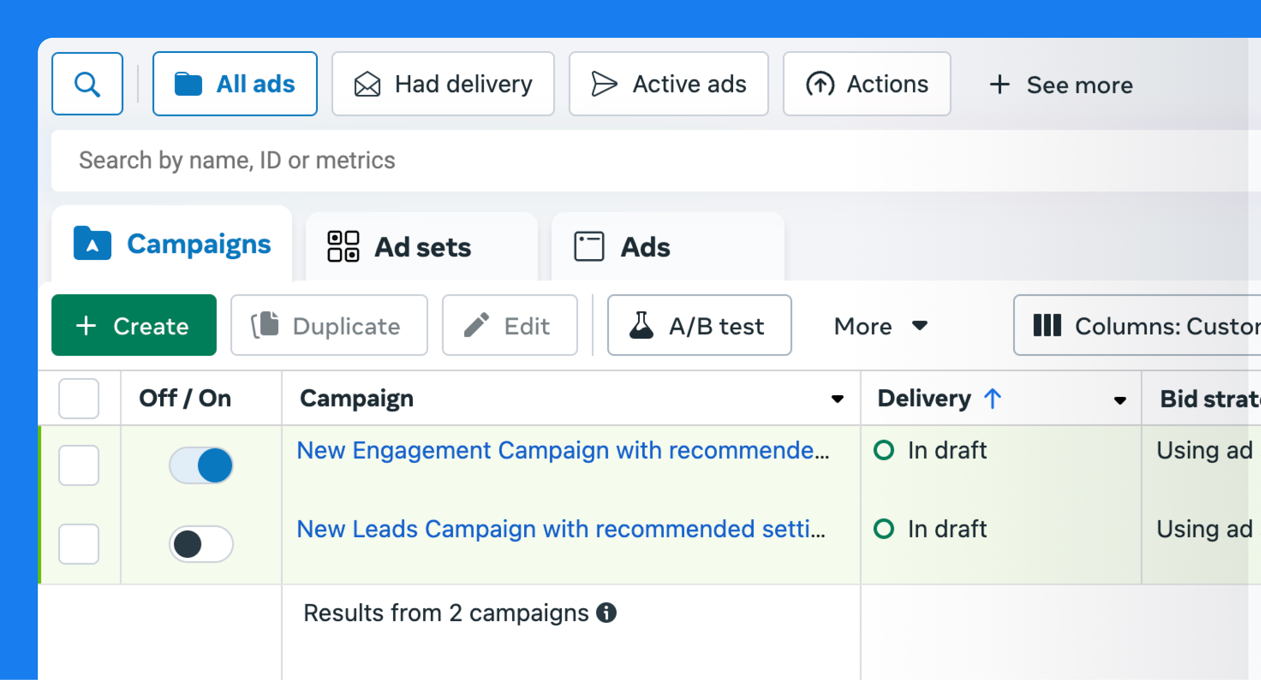The image size is (1261, 680).
Task: Start an A/B test
Action: pyautogui.click(x=699, y=326)
